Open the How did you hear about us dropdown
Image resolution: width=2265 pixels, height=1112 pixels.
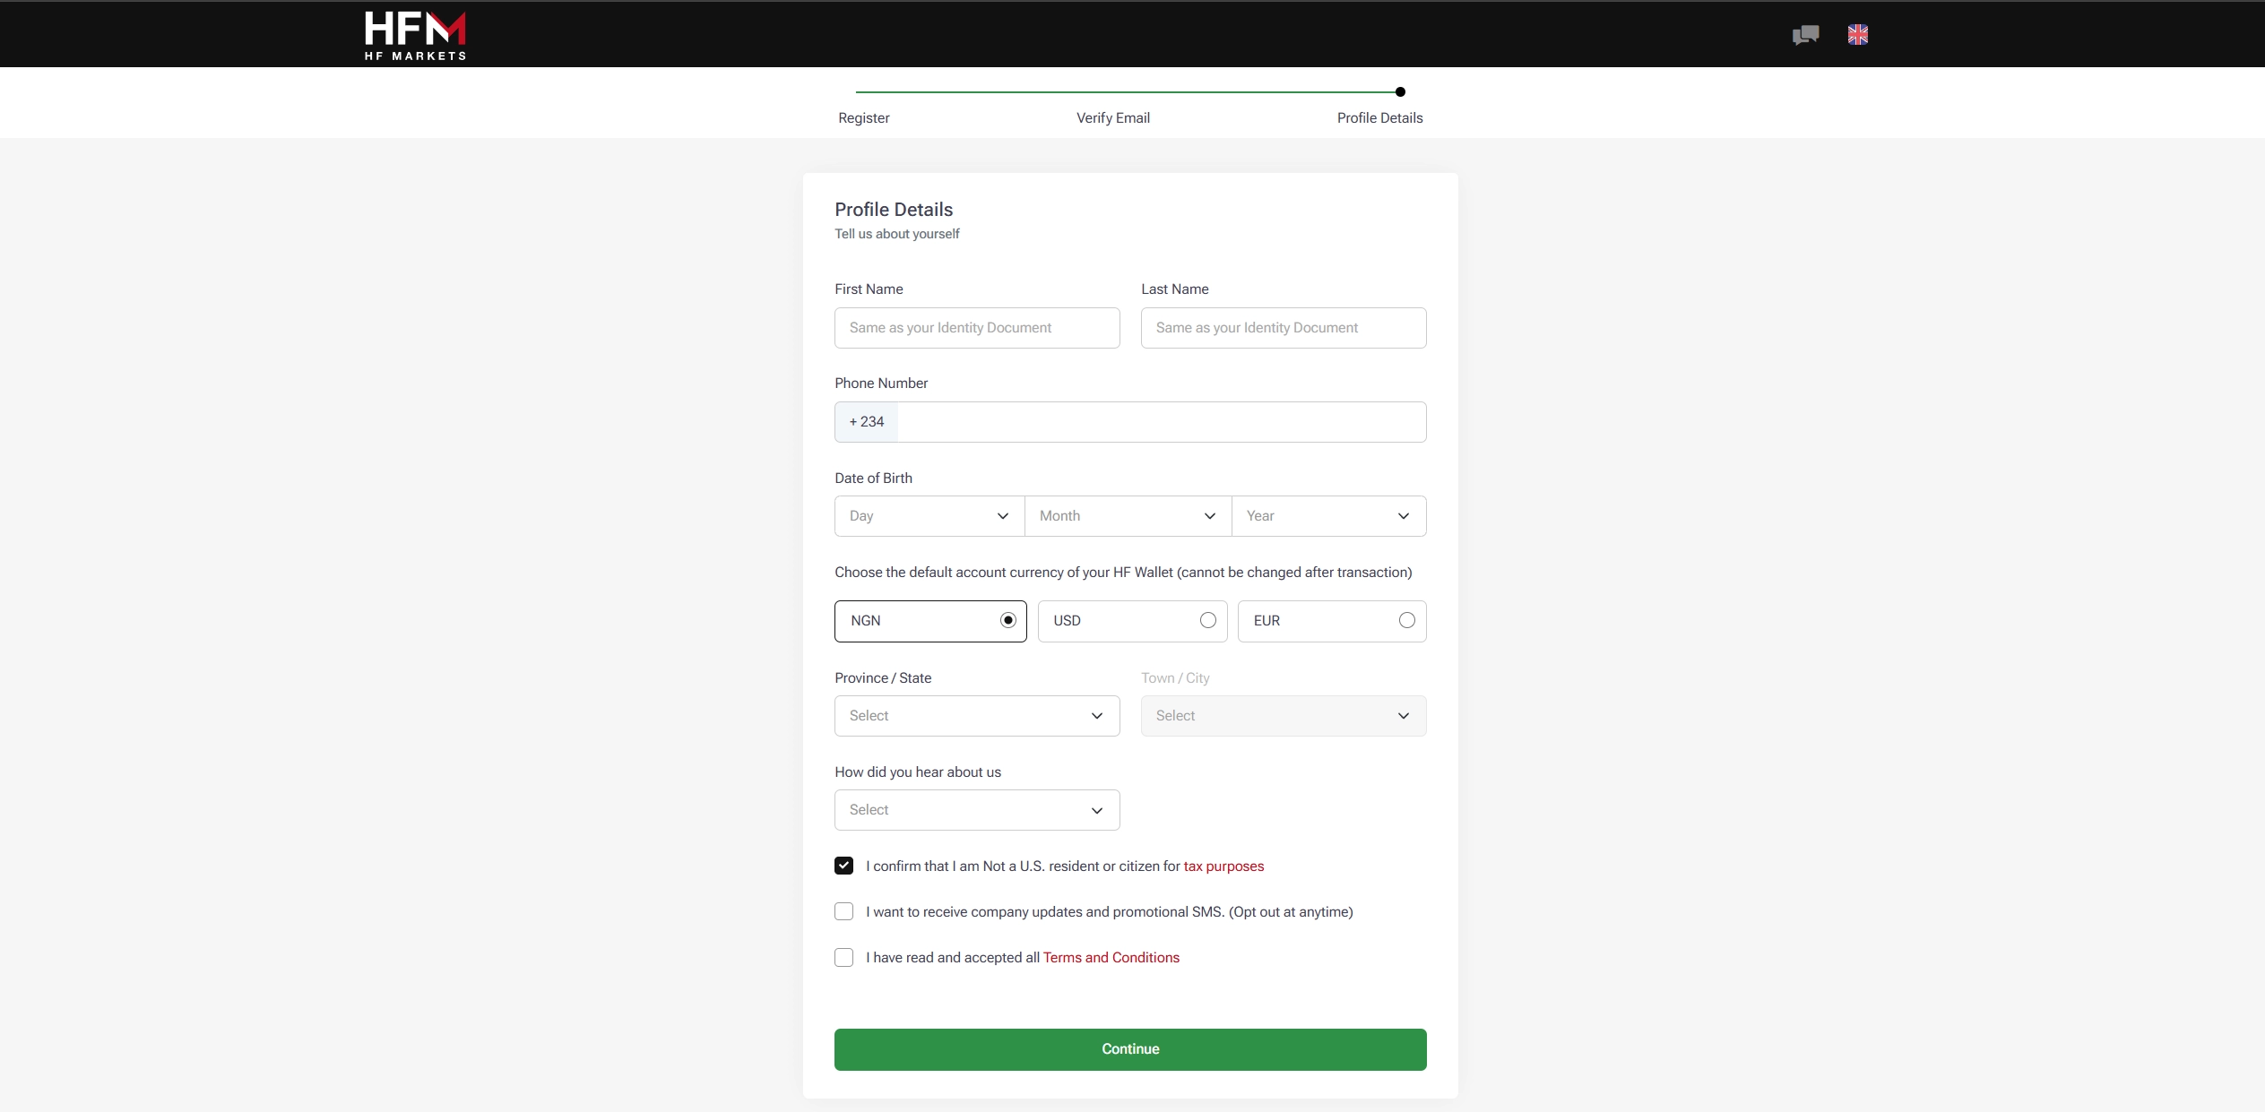tap(976, 809)
